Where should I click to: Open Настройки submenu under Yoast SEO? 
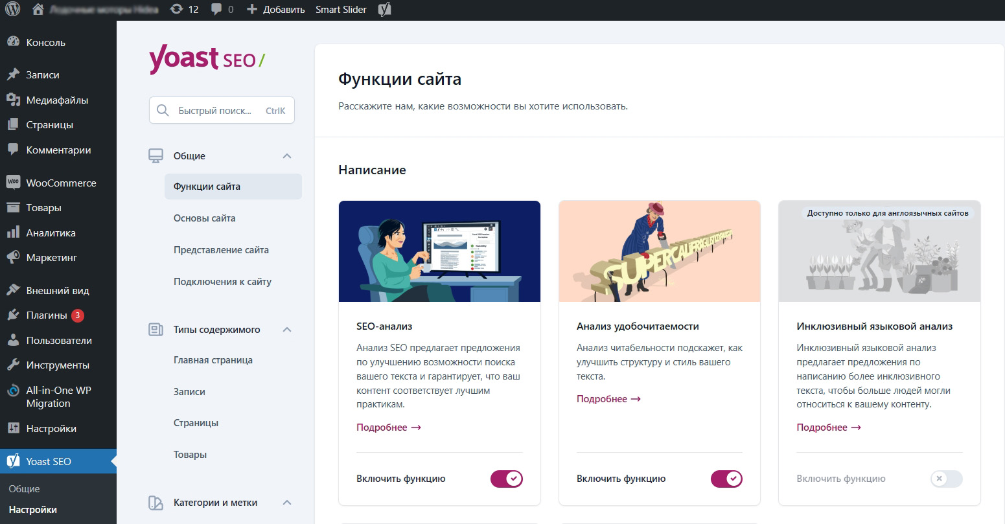pyautogui.click(x=33, y=510)
